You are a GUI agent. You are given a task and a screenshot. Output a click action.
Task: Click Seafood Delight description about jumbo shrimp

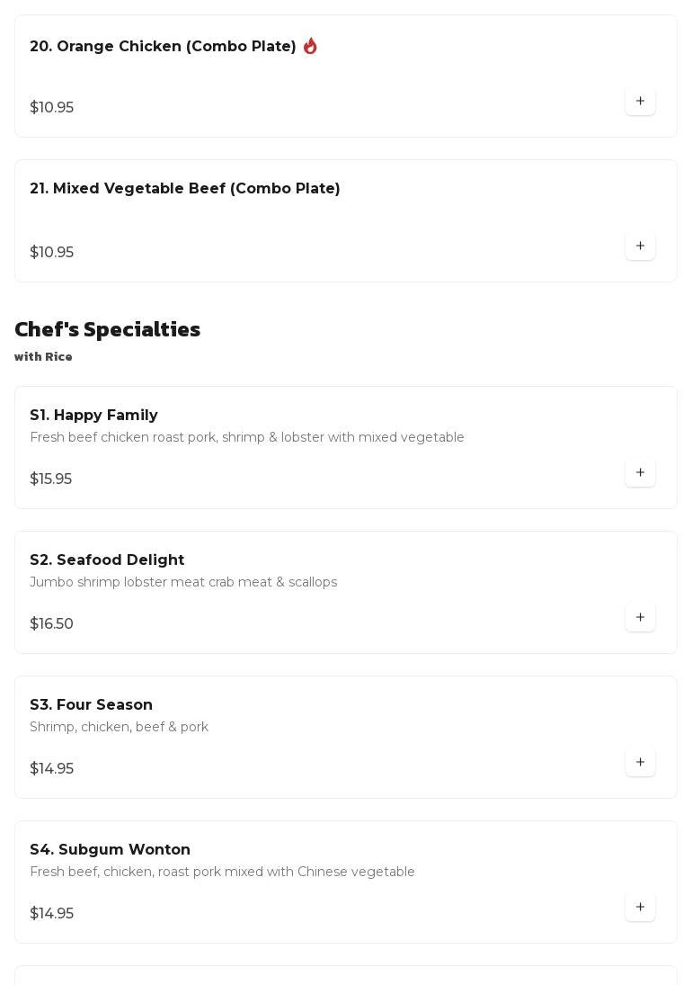(x=182, y=583)
